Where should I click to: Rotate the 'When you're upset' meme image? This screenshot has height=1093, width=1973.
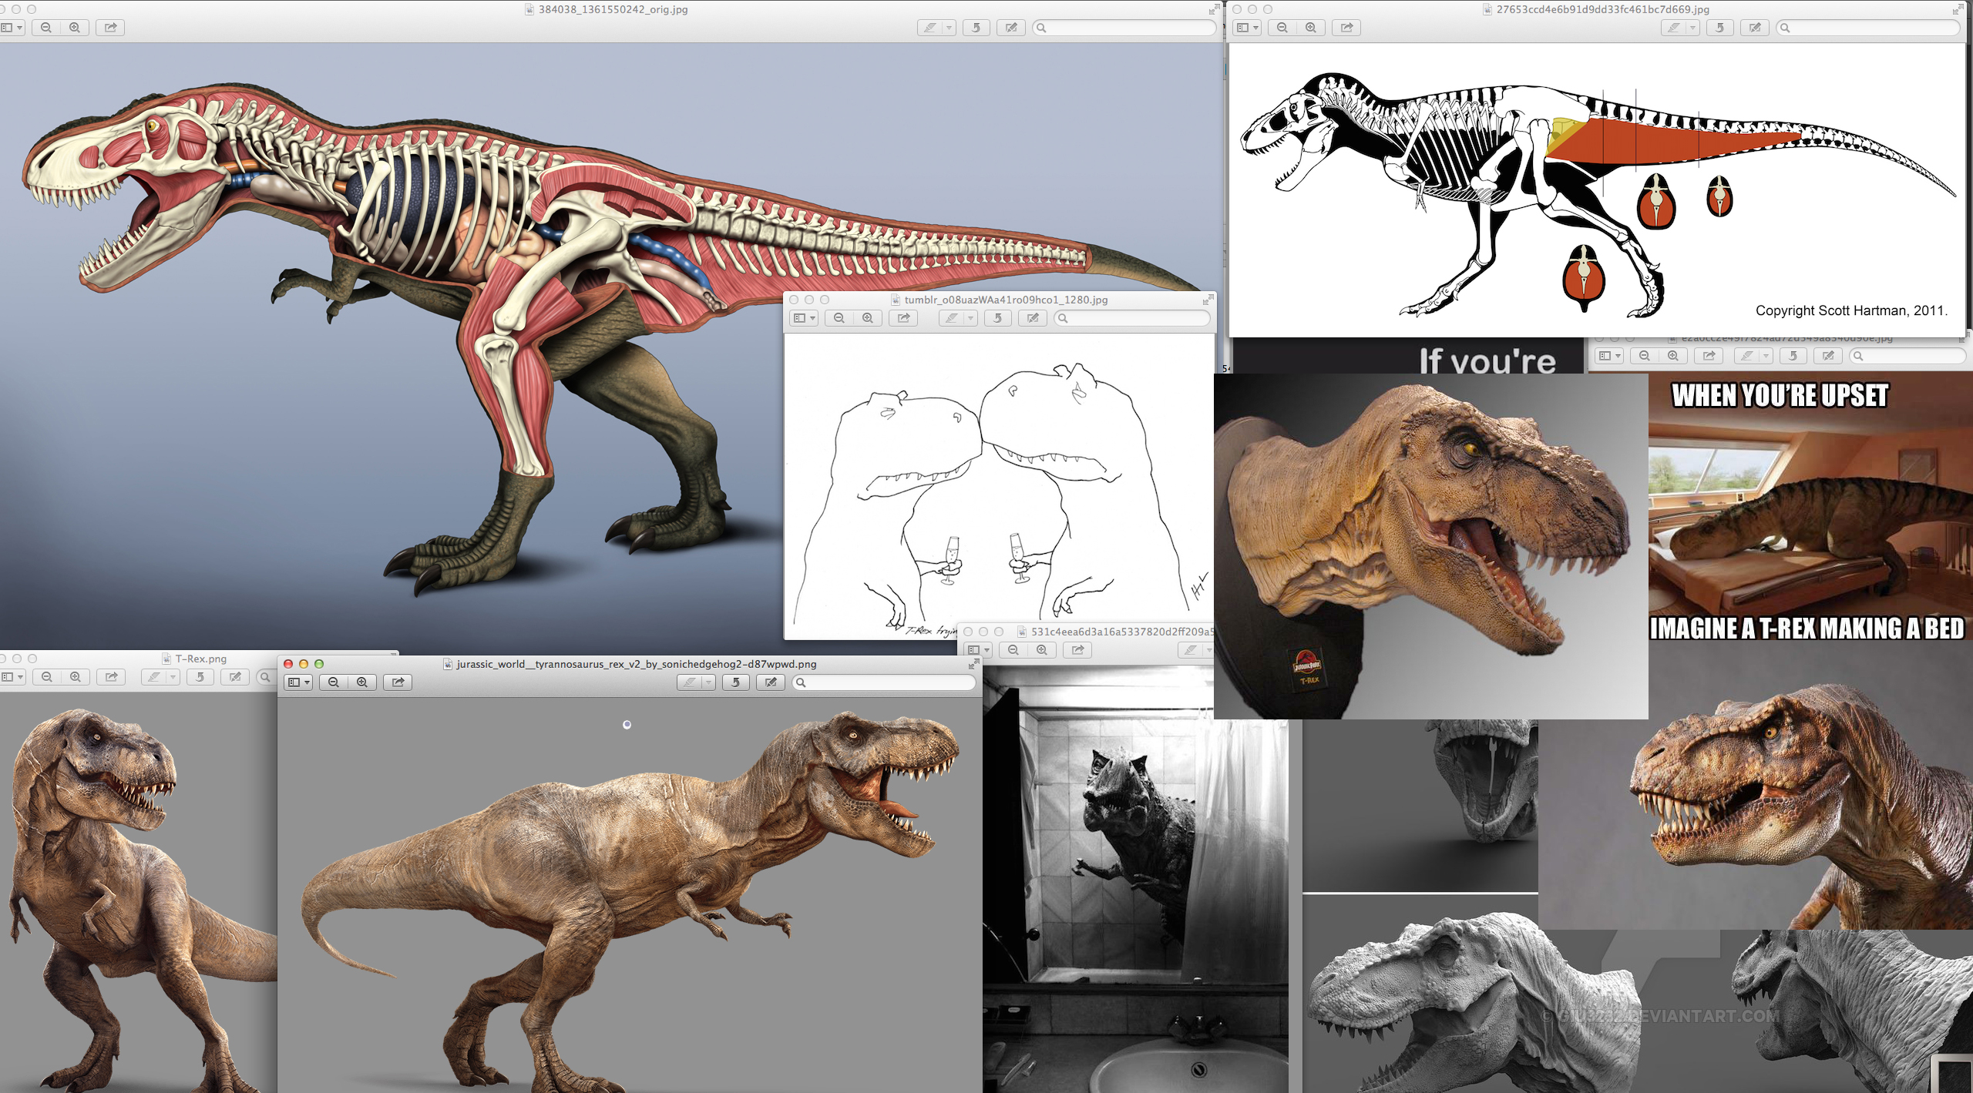[x=1793, y=356]
